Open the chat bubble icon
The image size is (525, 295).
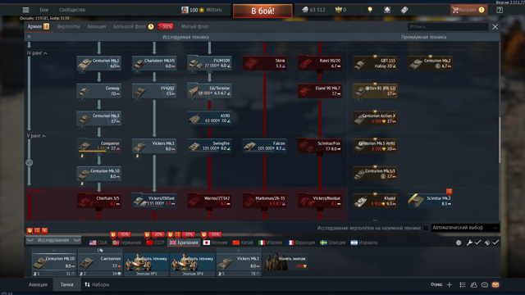485,285
